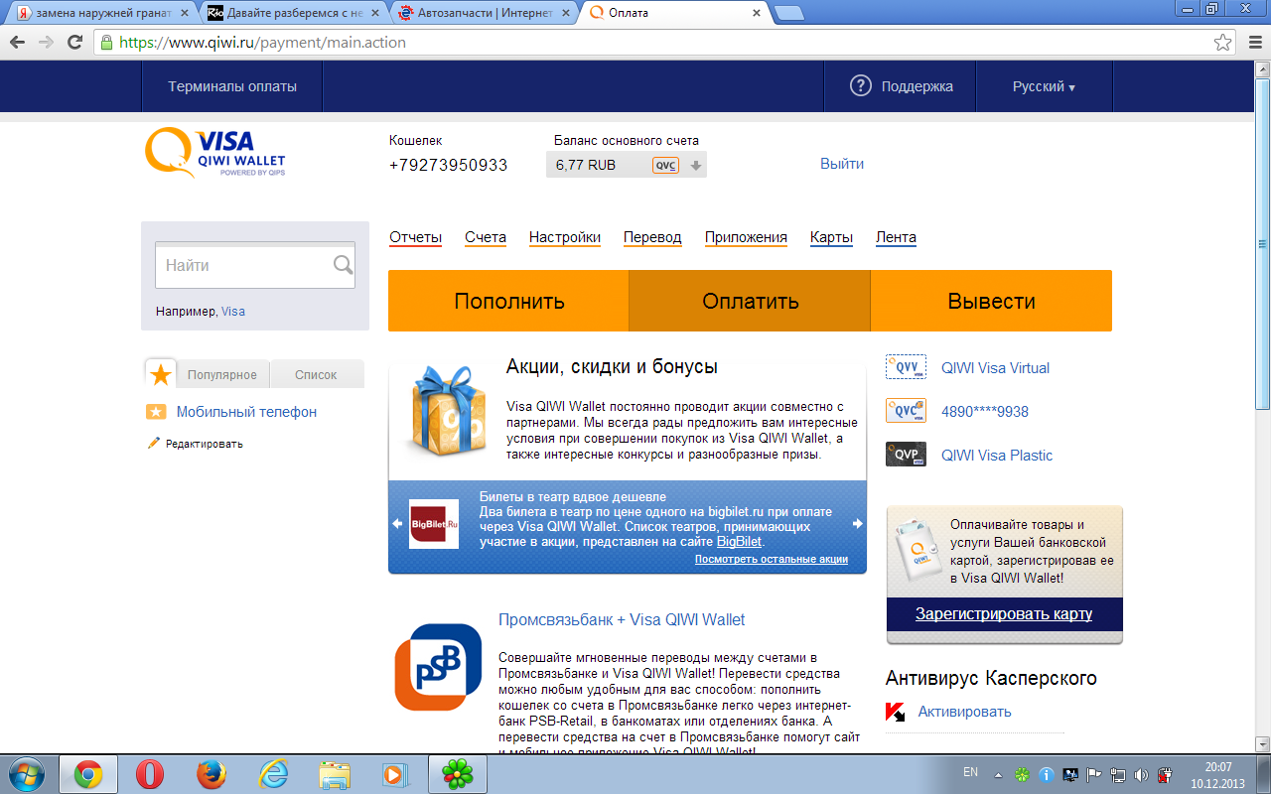Open the Лента menu item

[896, 237]
